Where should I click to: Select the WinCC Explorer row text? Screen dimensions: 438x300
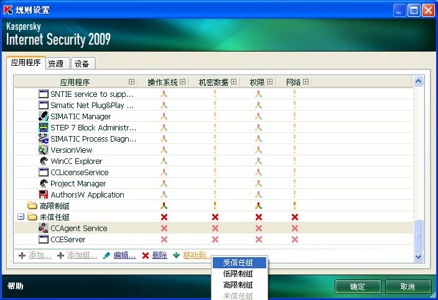(x=77, y=161)
